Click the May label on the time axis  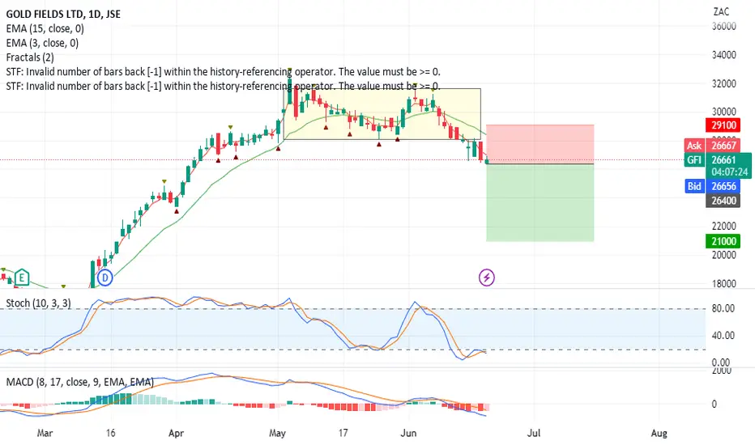pyautogui.click(x=277, y=433)
